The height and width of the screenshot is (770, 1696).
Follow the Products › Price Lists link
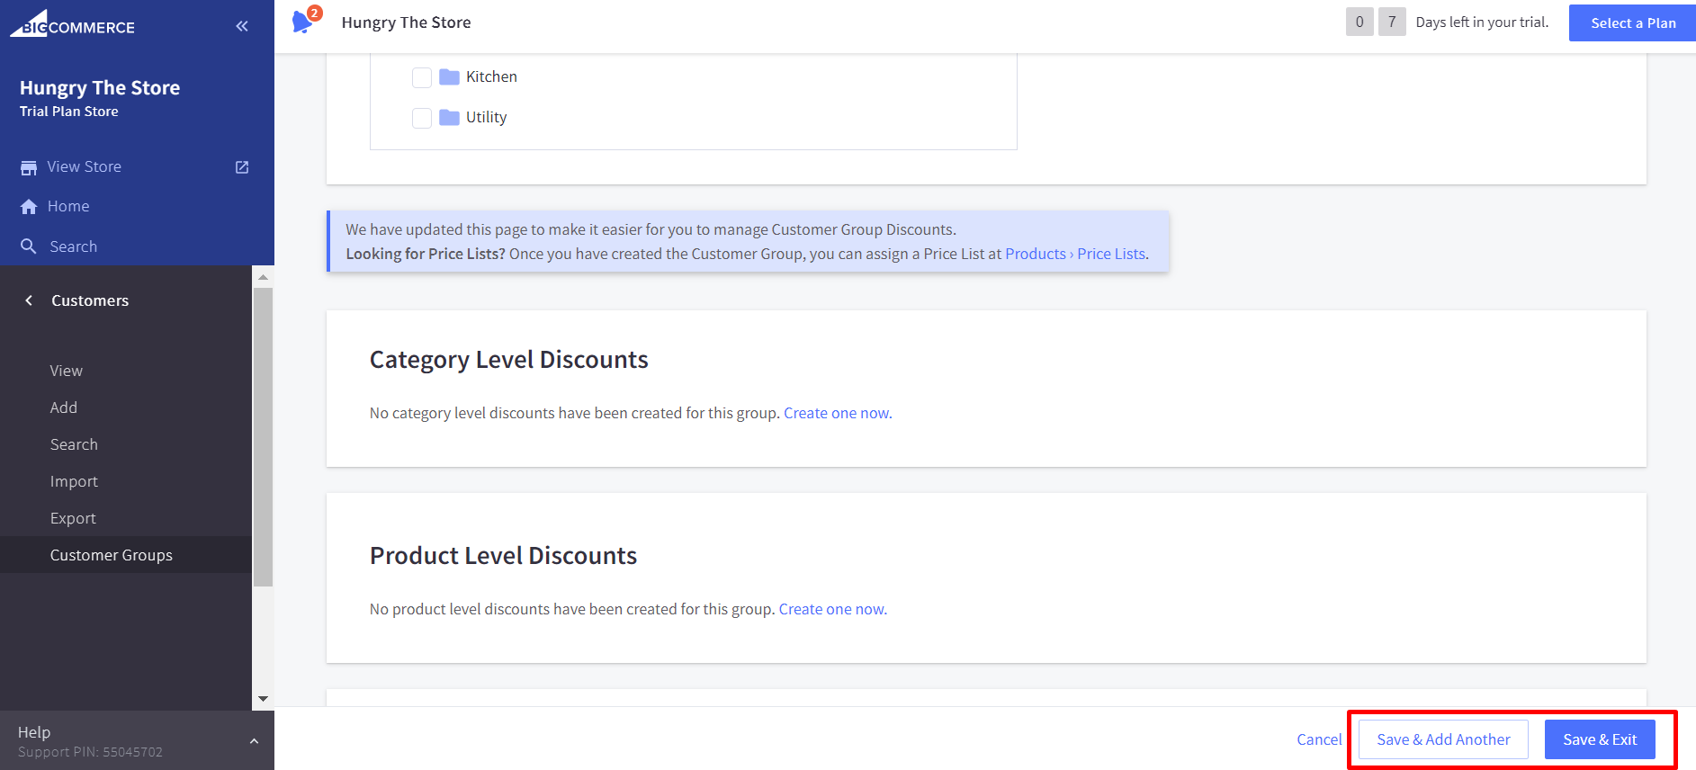[x=1074, y=254]
